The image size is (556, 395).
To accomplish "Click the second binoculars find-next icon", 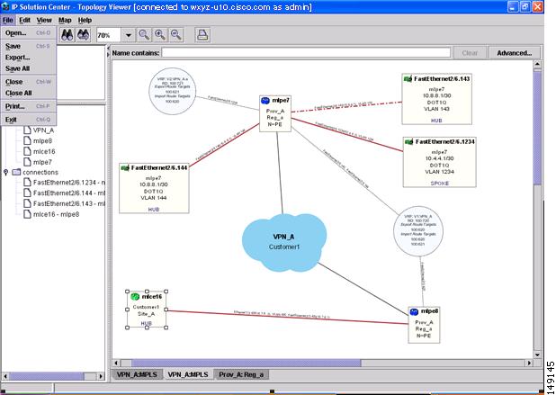I will click(x=84, y=35).
